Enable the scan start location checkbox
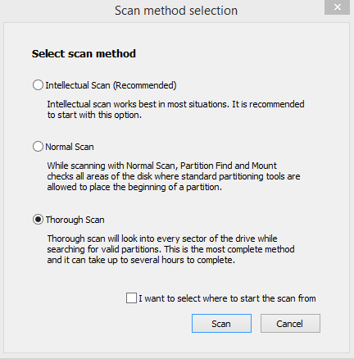The height and width of the screenshot is (359, 354). (x=131, y=298)
